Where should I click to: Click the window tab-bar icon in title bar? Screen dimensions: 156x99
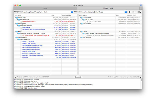coord(141,5)
